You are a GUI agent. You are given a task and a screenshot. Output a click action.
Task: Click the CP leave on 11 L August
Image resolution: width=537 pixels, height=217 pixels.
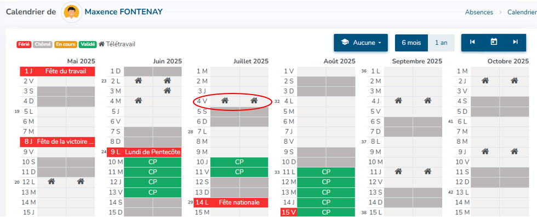(x=326, y=172)
